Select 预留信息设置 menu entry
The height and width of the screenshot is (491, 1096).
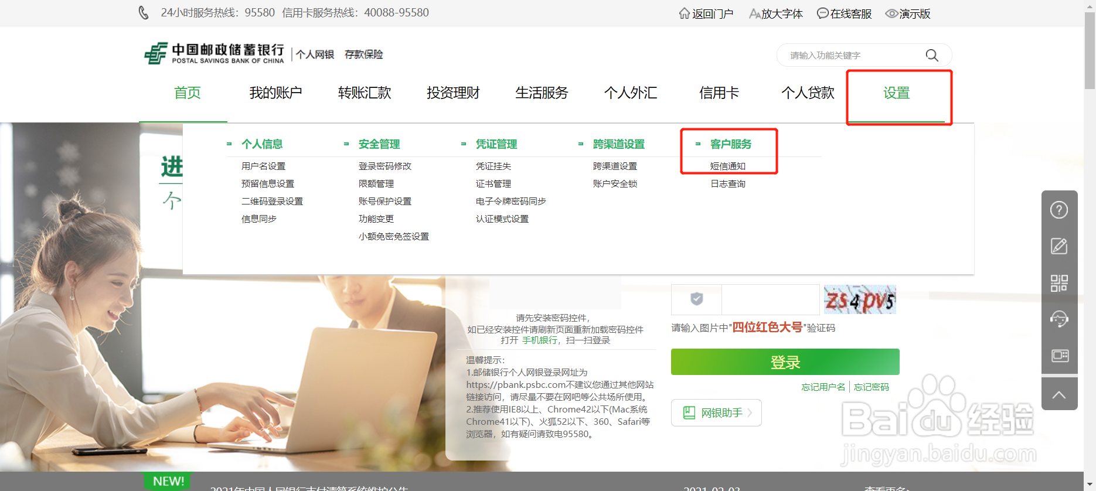tap(268, 184)
